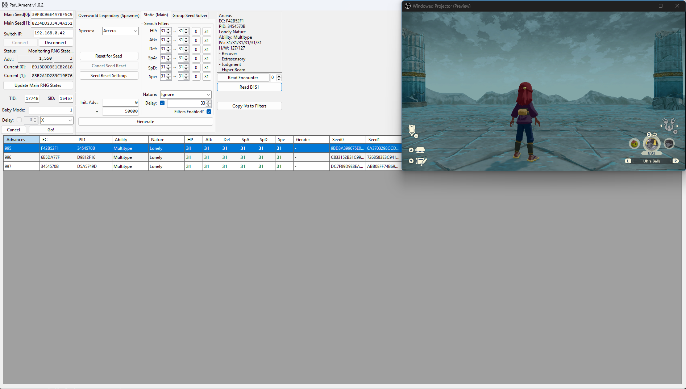Viewport: 686px width, 389px height.
Task: Click the advances range field showing 50000
Action: (x=120, y=111)
